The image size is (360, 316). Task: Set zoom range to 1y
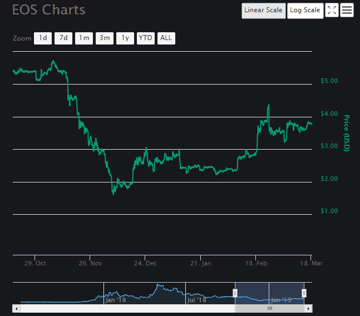[125, 38]
